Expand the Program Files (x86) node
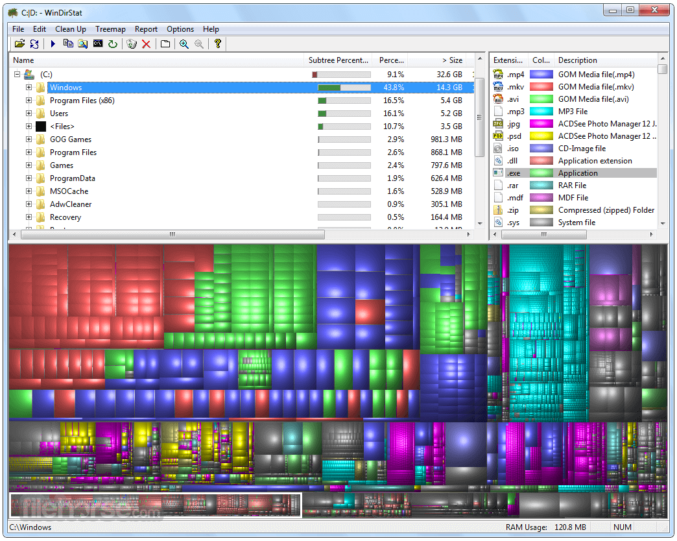The width and height of the screenshot is (677, 541). tap(29, 100)
